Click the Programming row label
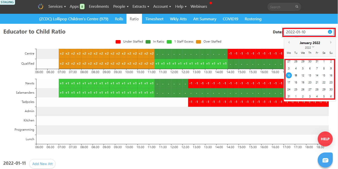This screenshot has width=338, height=169. tap(24, 130)
